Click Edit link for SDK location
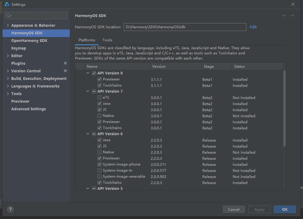Viewport: 303px width, 219px height. click(x=253, y=27)
